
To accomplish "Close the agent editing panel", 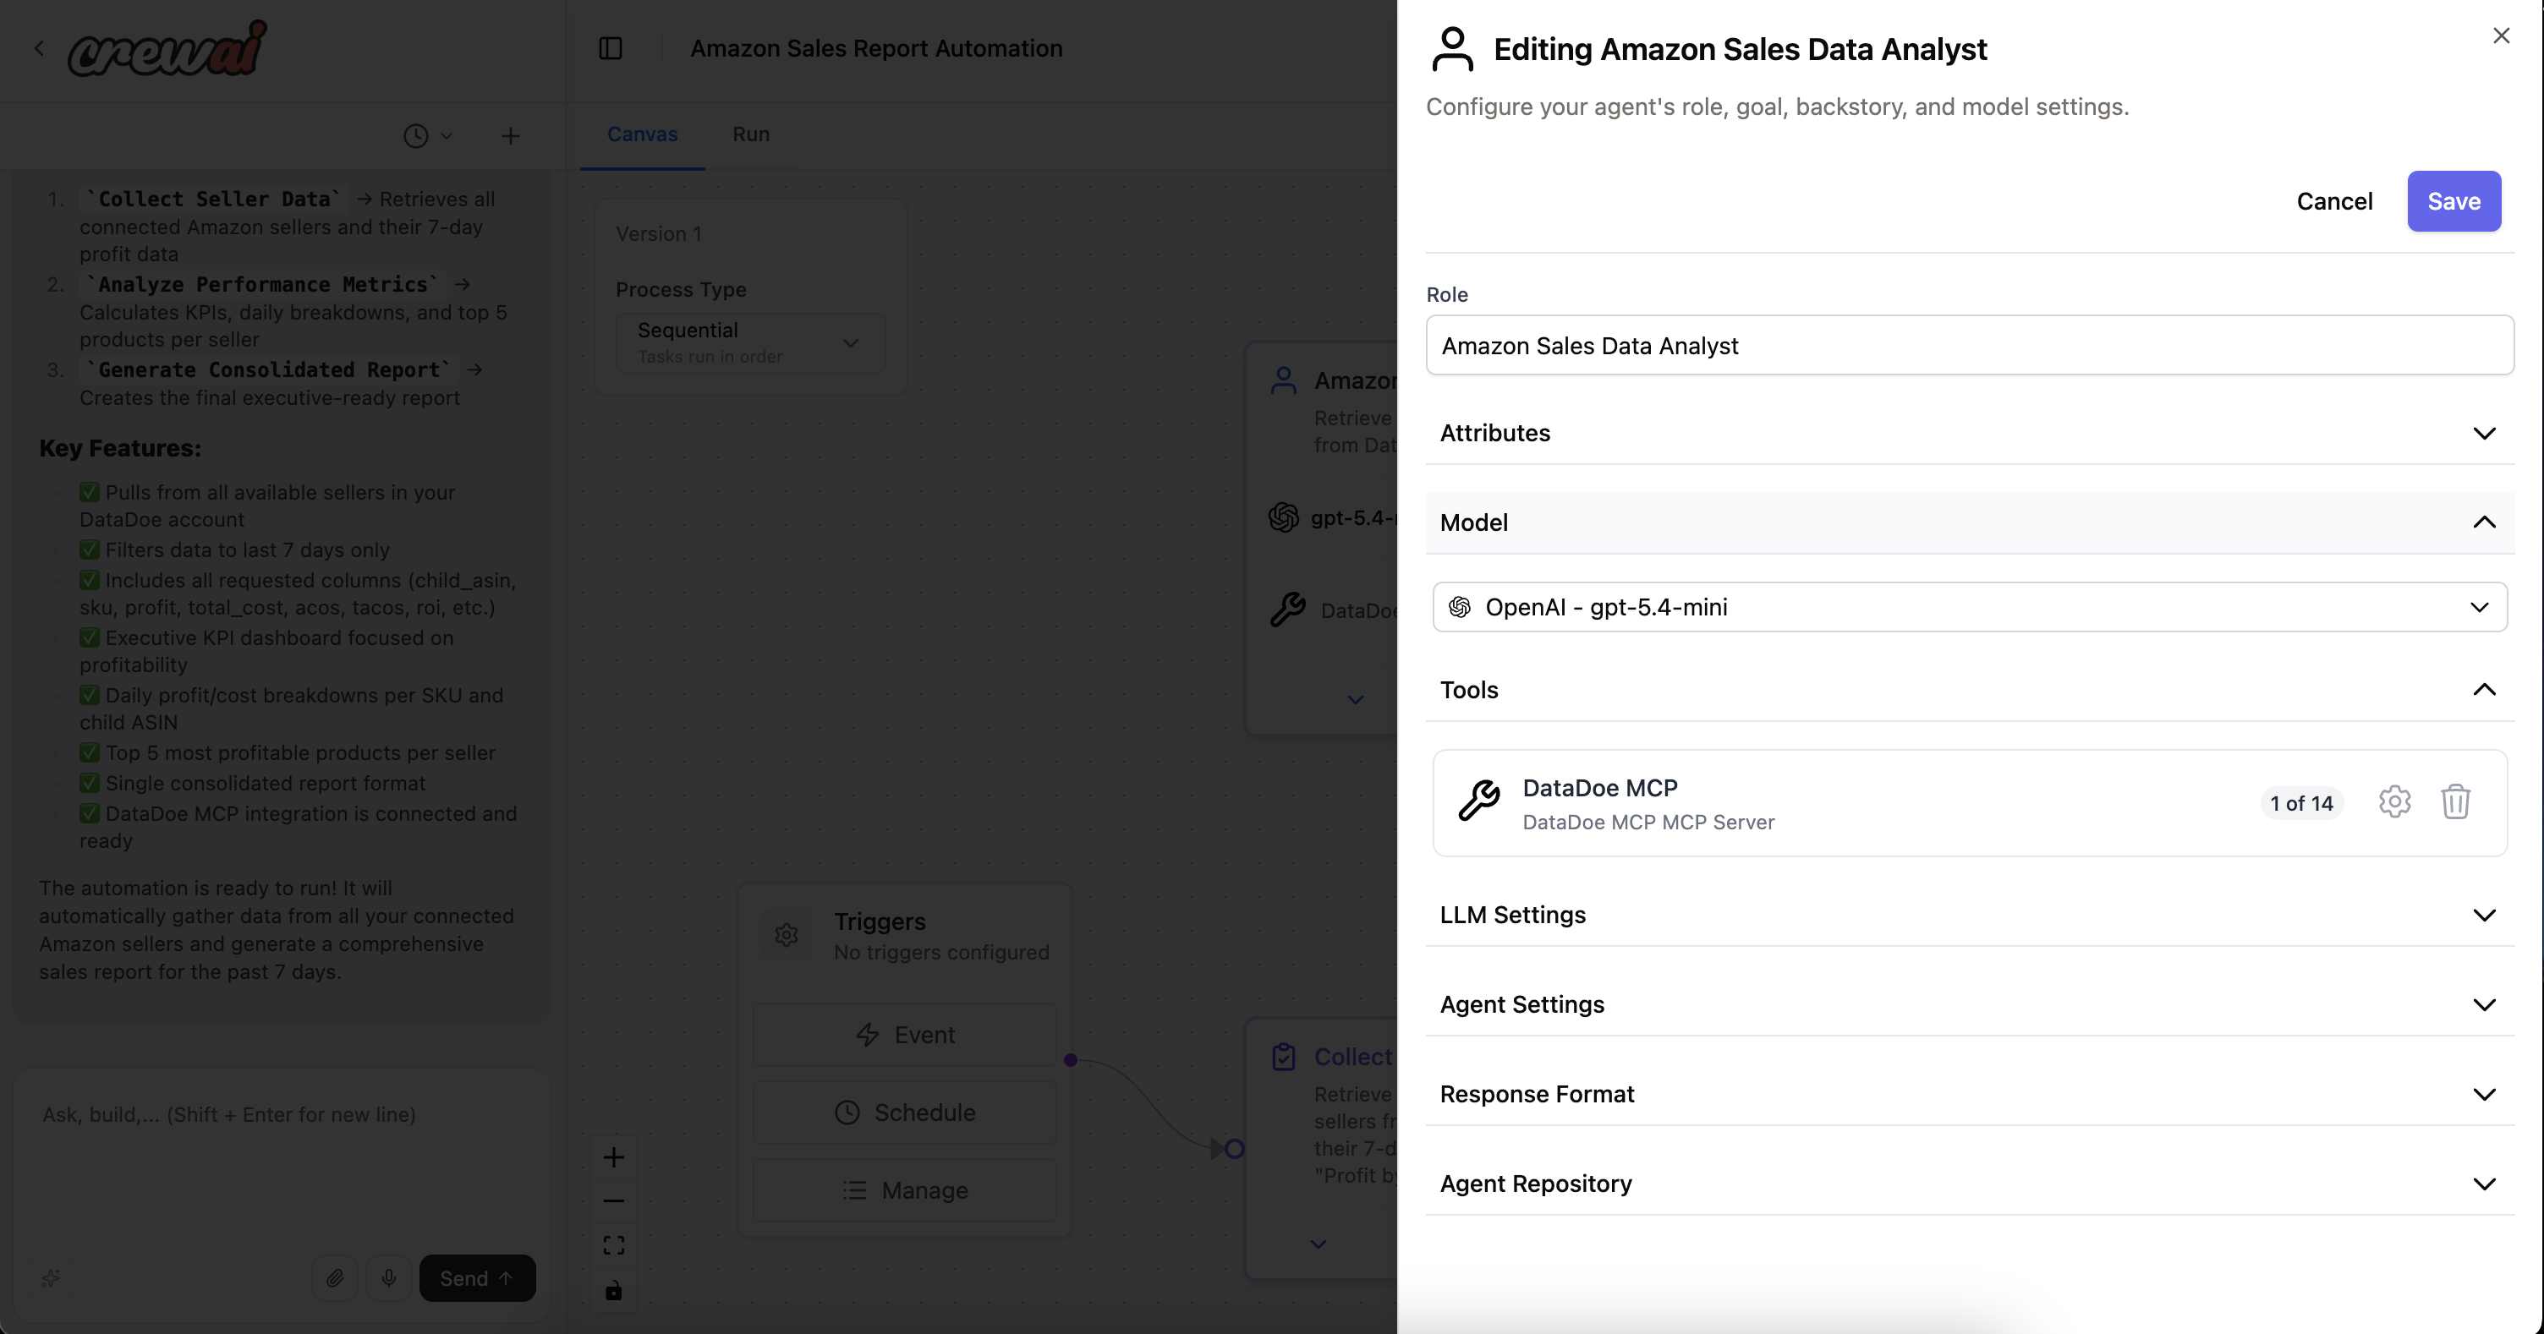I will pyautogui.click(x=2501, y=36).
